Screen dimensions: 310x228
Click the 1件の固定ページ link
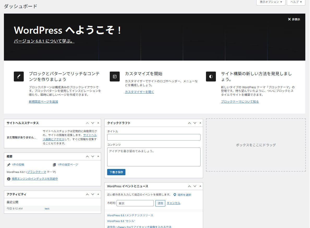(68, 165)
